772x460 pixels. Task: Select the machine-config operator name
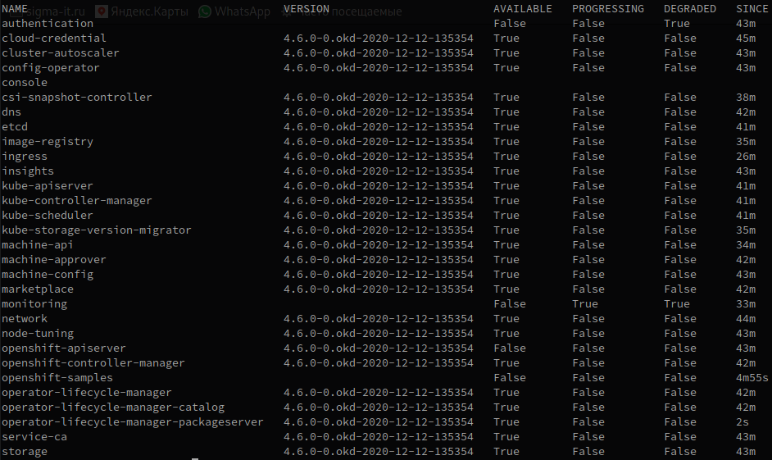click(48, 275)
